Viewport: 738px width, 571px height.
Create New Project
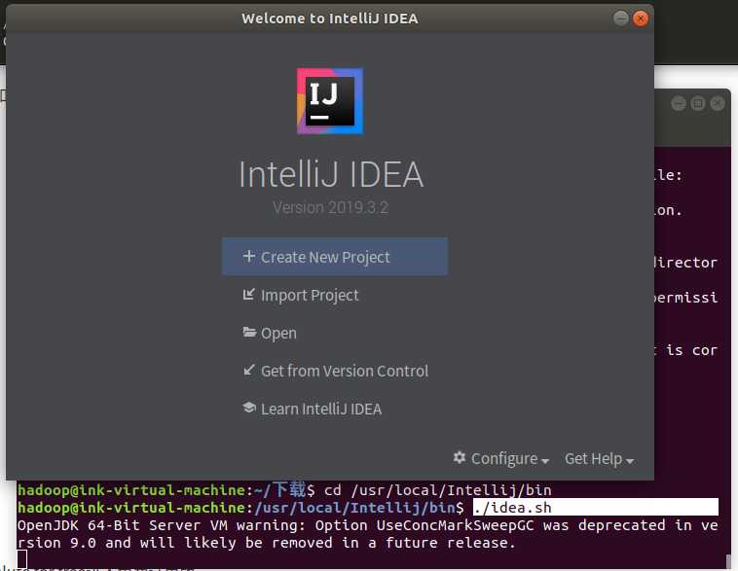pyautogui.click(x=335, y=257)
